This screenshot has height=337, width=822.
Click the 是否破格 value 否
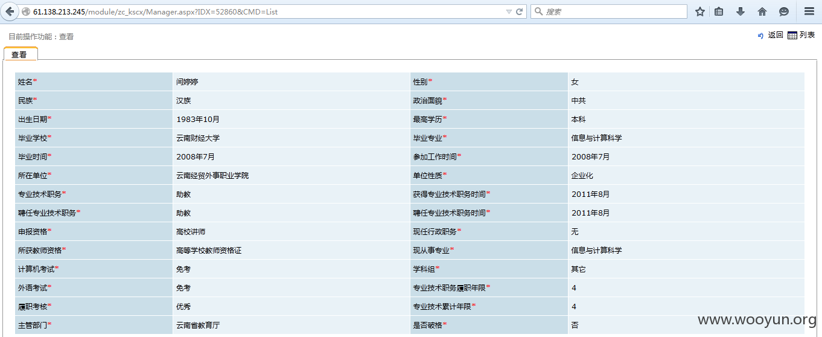point(575,325)
